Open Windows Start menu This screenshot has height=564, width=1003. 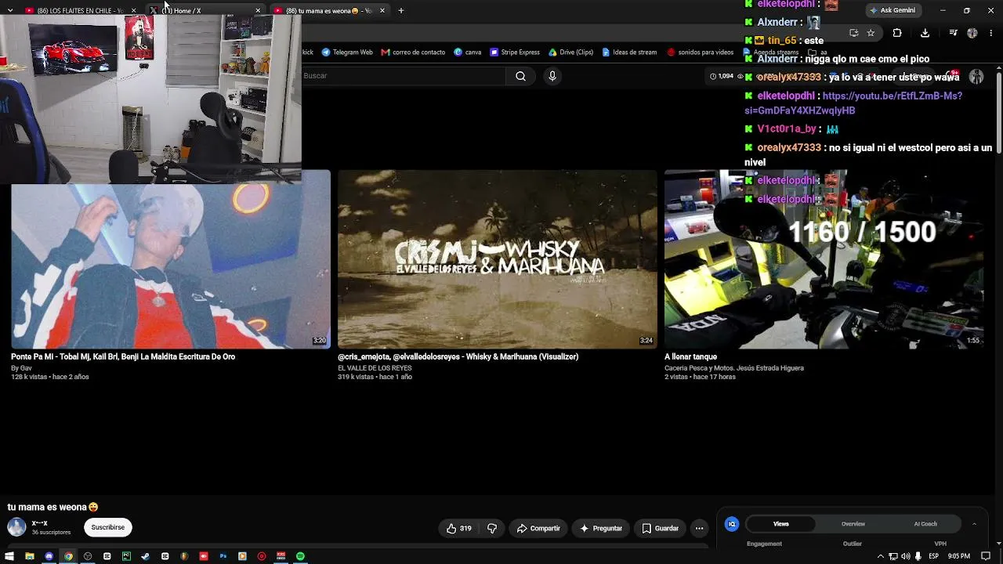pyautogui.click(x=9, y=556)
